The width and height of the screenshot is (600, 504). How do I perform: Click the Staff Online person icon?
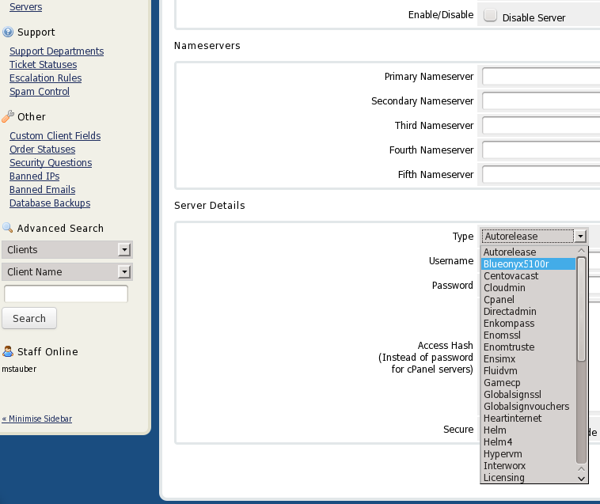point(8,352)
